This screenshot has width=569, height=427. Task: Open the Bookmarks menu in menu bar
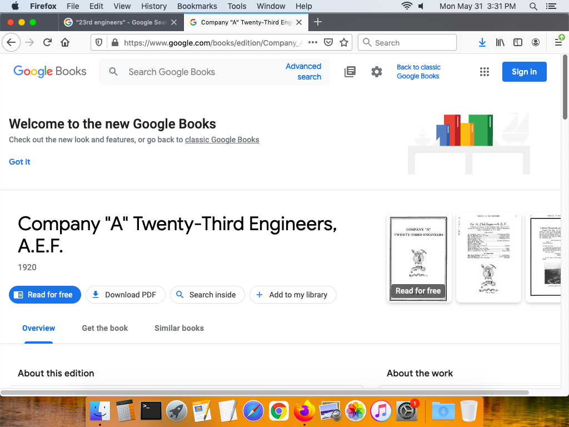click(x=197, y=6)
